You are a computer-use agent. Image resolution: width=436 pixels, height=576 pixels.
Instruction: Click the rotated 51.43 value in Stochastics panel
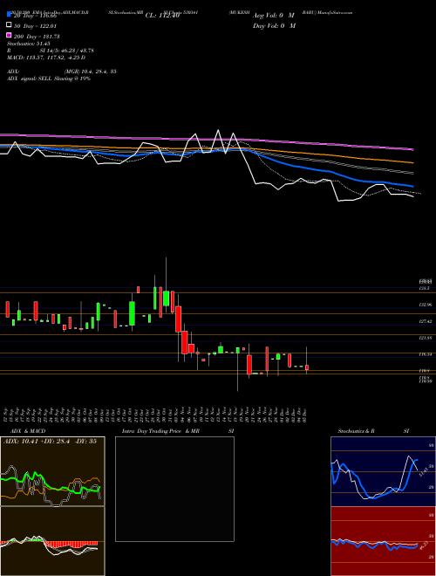point(422,472)
